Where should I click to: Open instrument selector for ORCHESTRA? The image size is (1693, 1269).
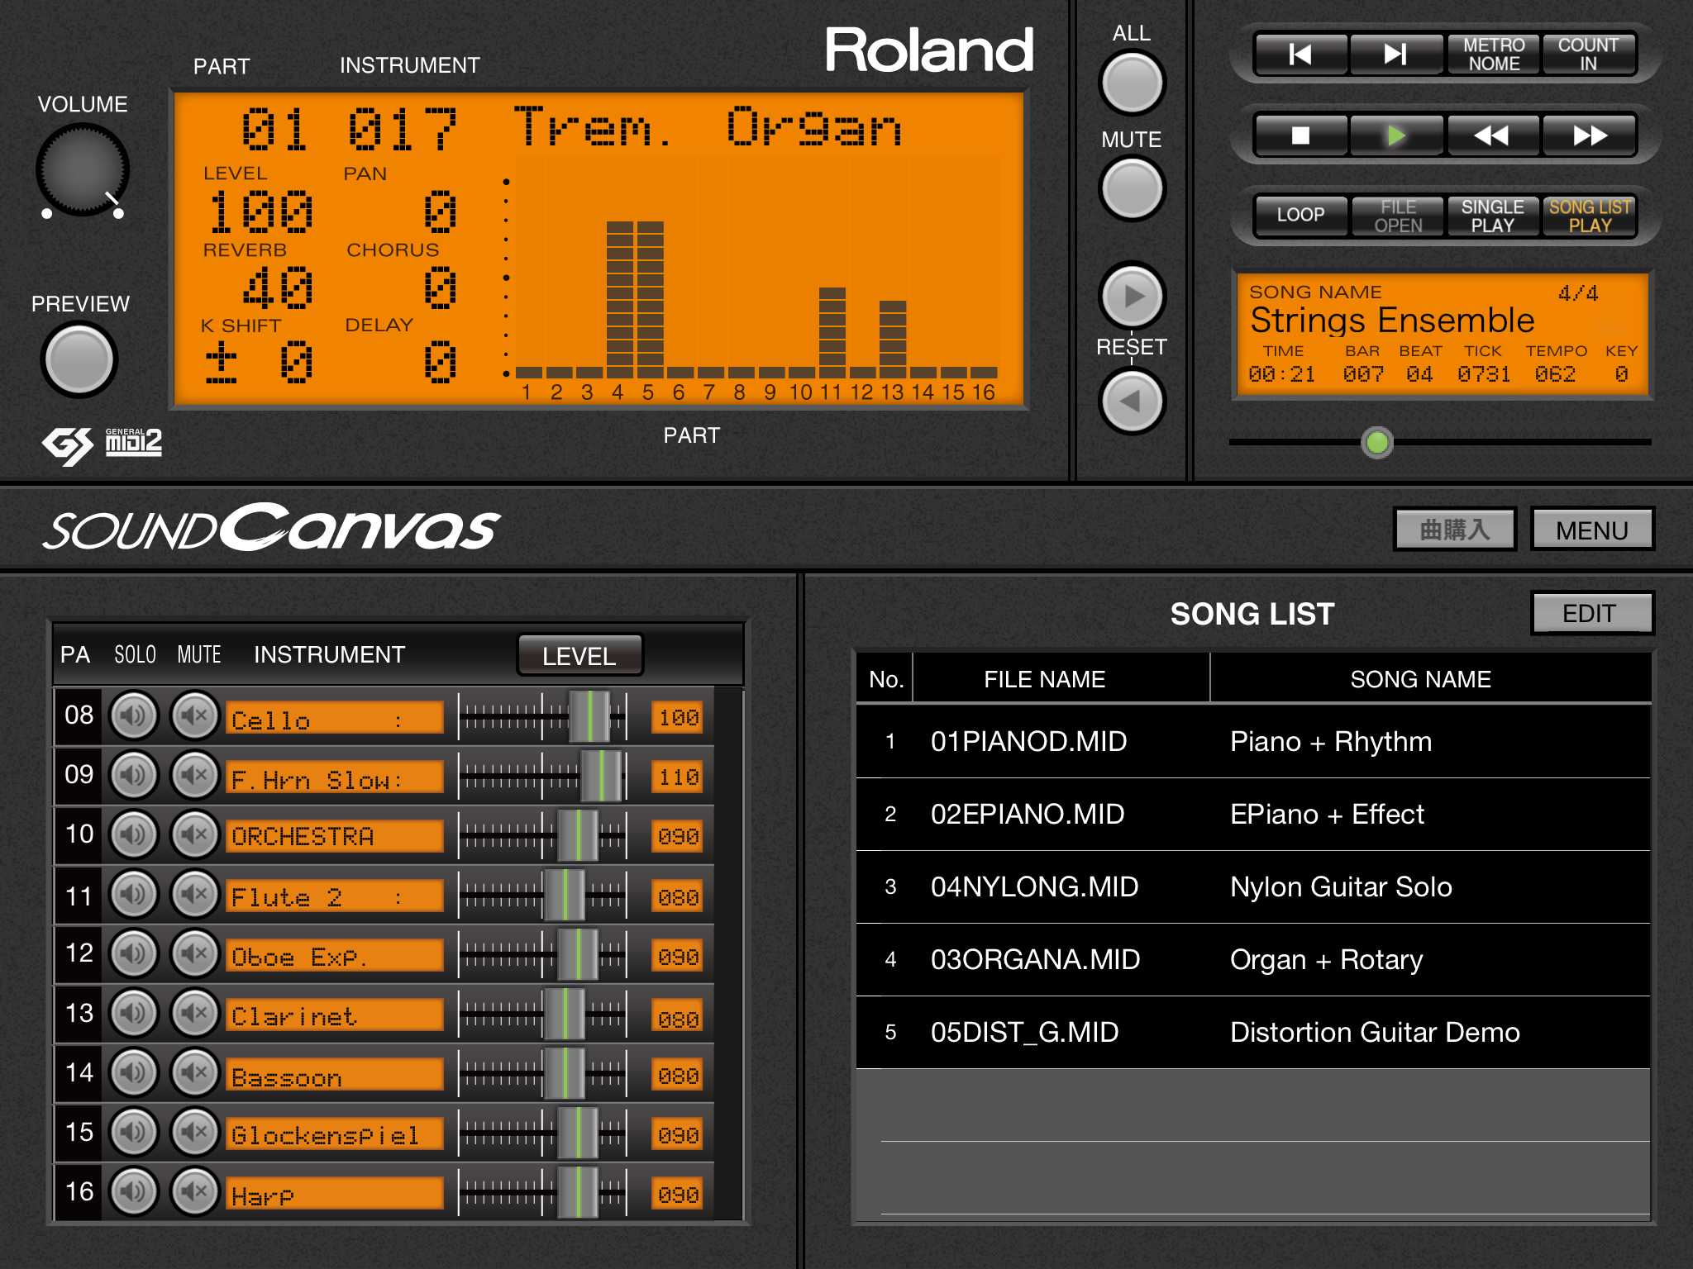click(x=335, y=836)
